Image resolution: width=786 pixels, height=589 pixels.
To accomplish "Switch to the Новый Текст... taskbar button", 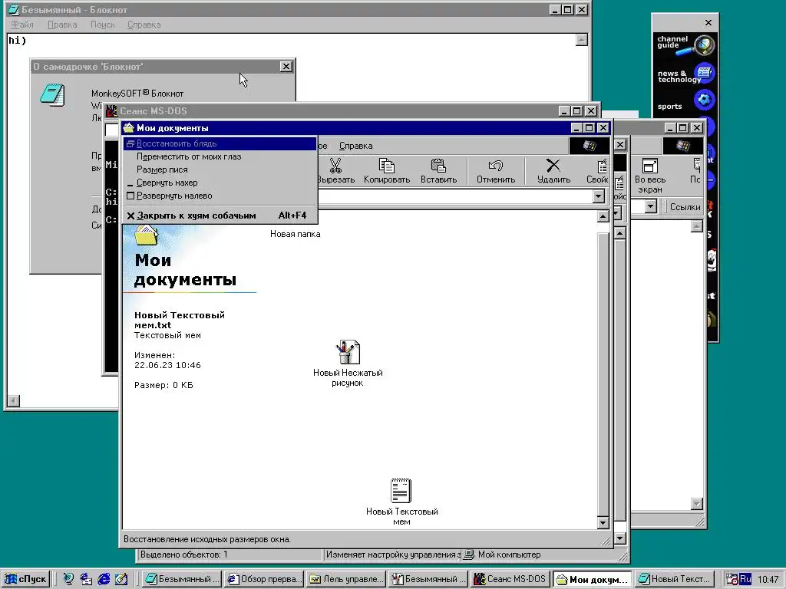I will [x=675, y=579].
